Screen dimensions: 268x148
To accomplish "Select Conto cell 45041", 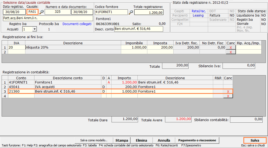I will (x=21, y=87).
